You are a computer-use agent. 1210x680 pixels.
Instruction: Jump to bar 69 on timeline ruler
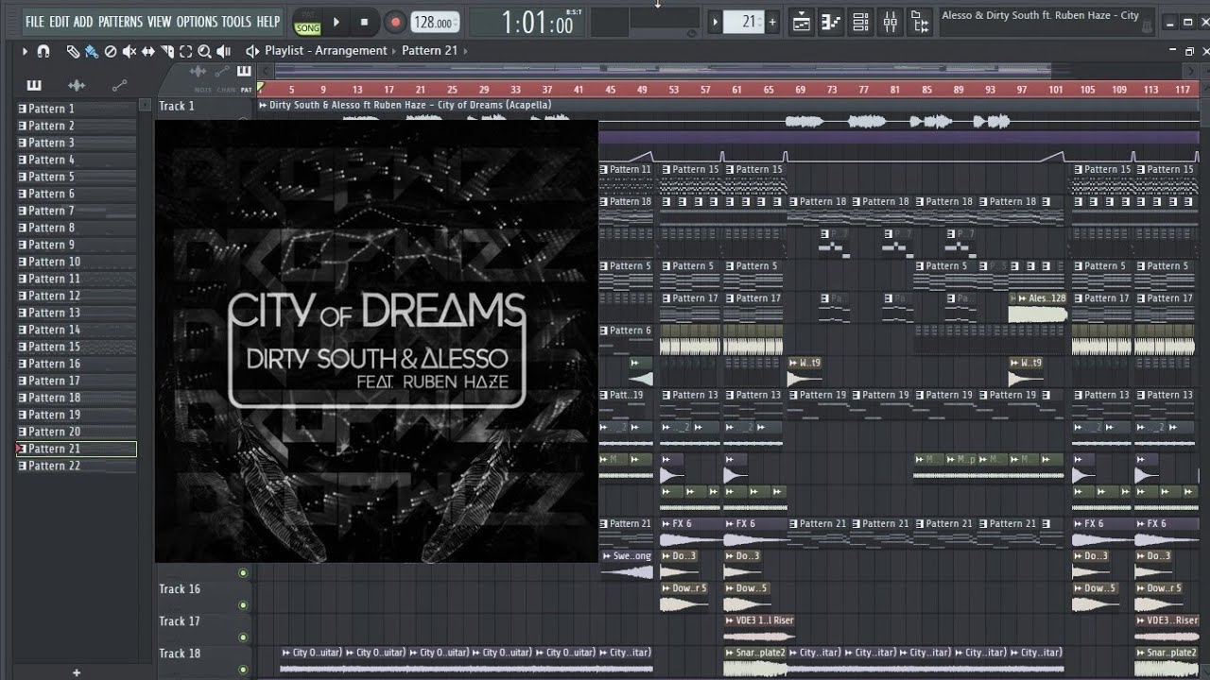(800, 90)
